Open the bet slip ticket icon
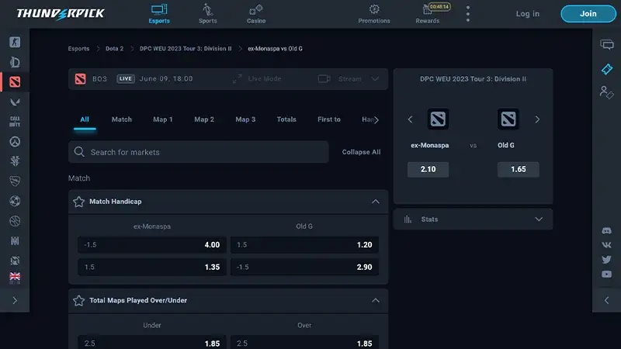This screenshot has height=349, width=621. click(607, 69)
